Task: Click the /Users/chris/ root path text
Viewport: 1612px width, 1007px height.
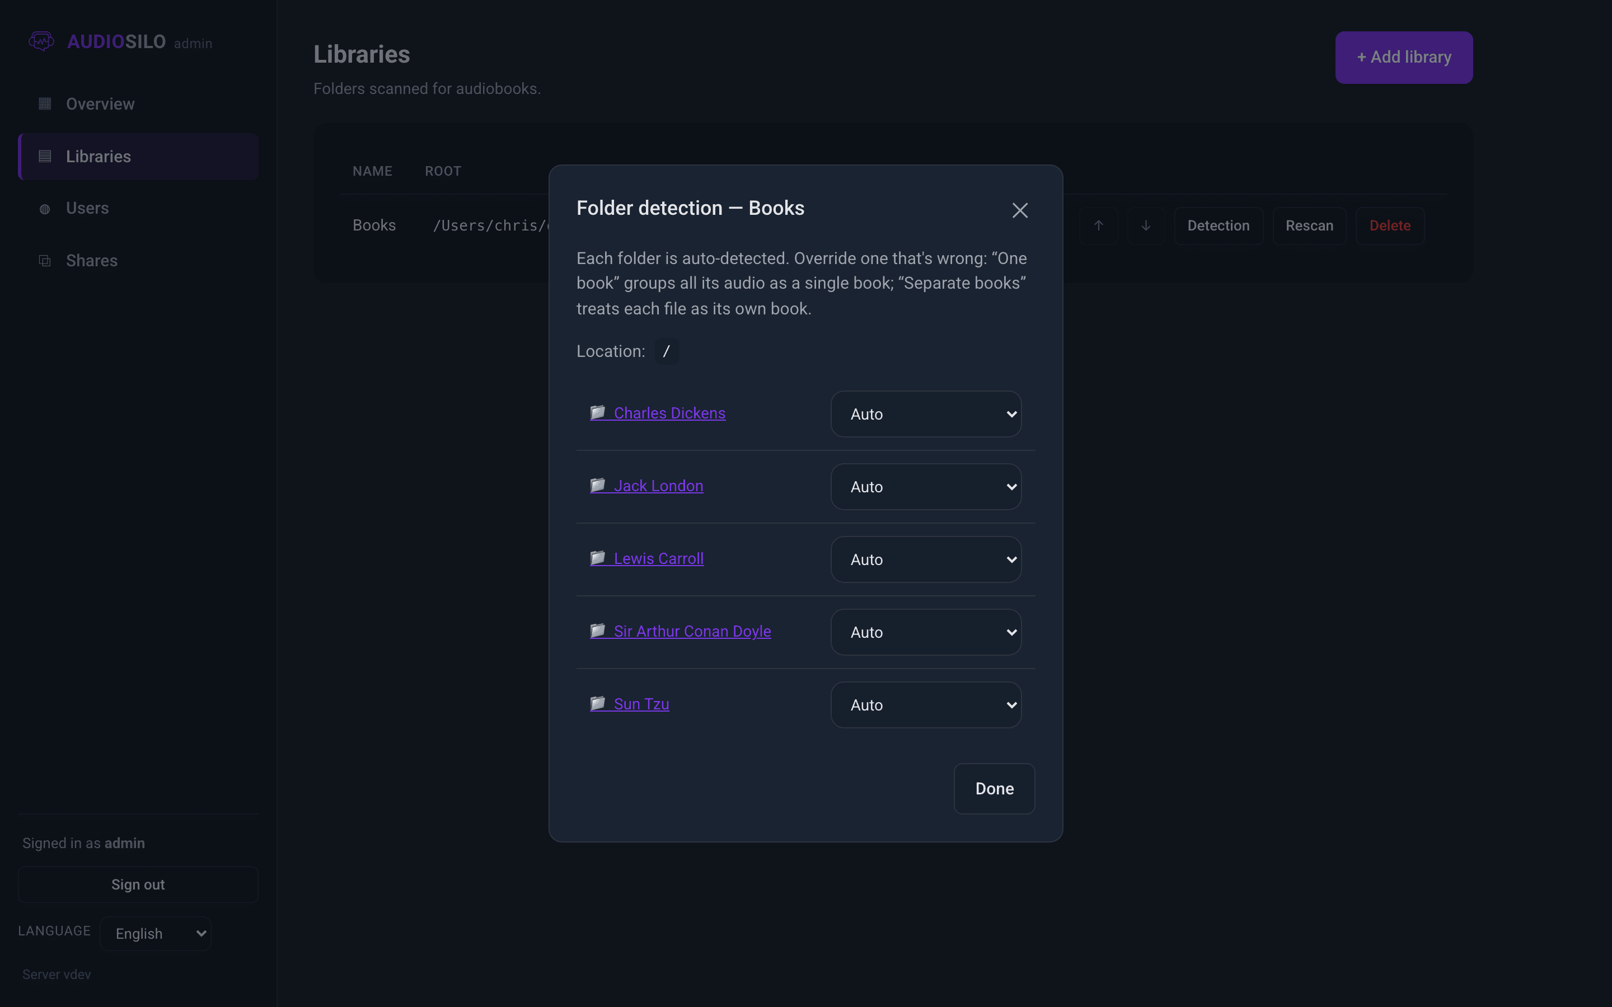Action: pyautogui.click(x=490, y=226)
